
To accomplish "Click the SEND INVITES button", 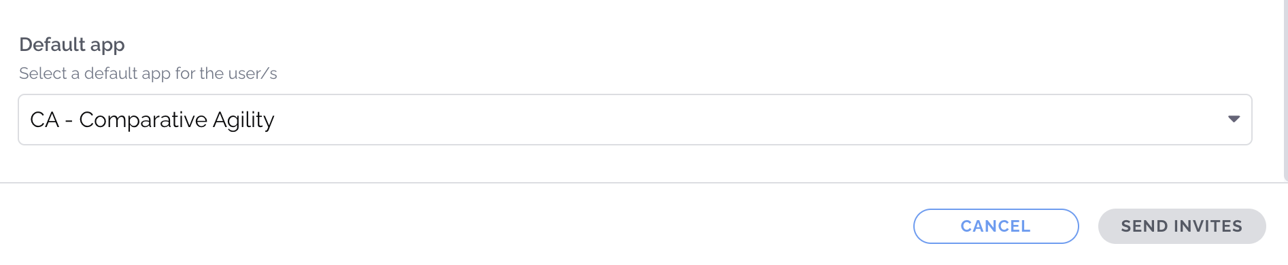I will pos(1182,226).
